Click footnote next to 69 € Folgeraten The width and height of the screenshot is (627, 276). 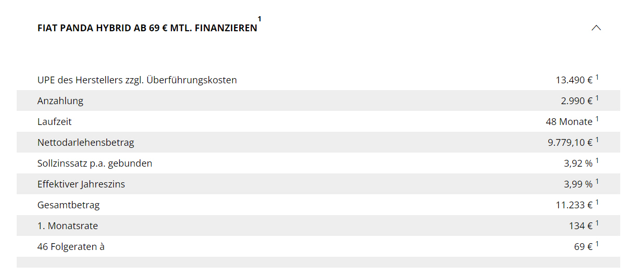coord(597,244)
